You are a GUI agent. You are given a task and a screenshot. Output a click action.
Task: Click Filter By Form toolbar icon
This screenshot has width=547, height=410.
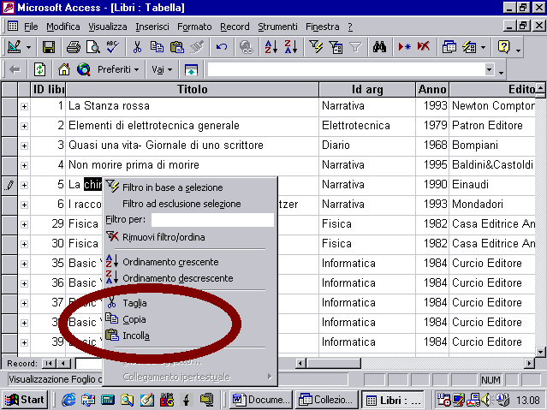336,47
